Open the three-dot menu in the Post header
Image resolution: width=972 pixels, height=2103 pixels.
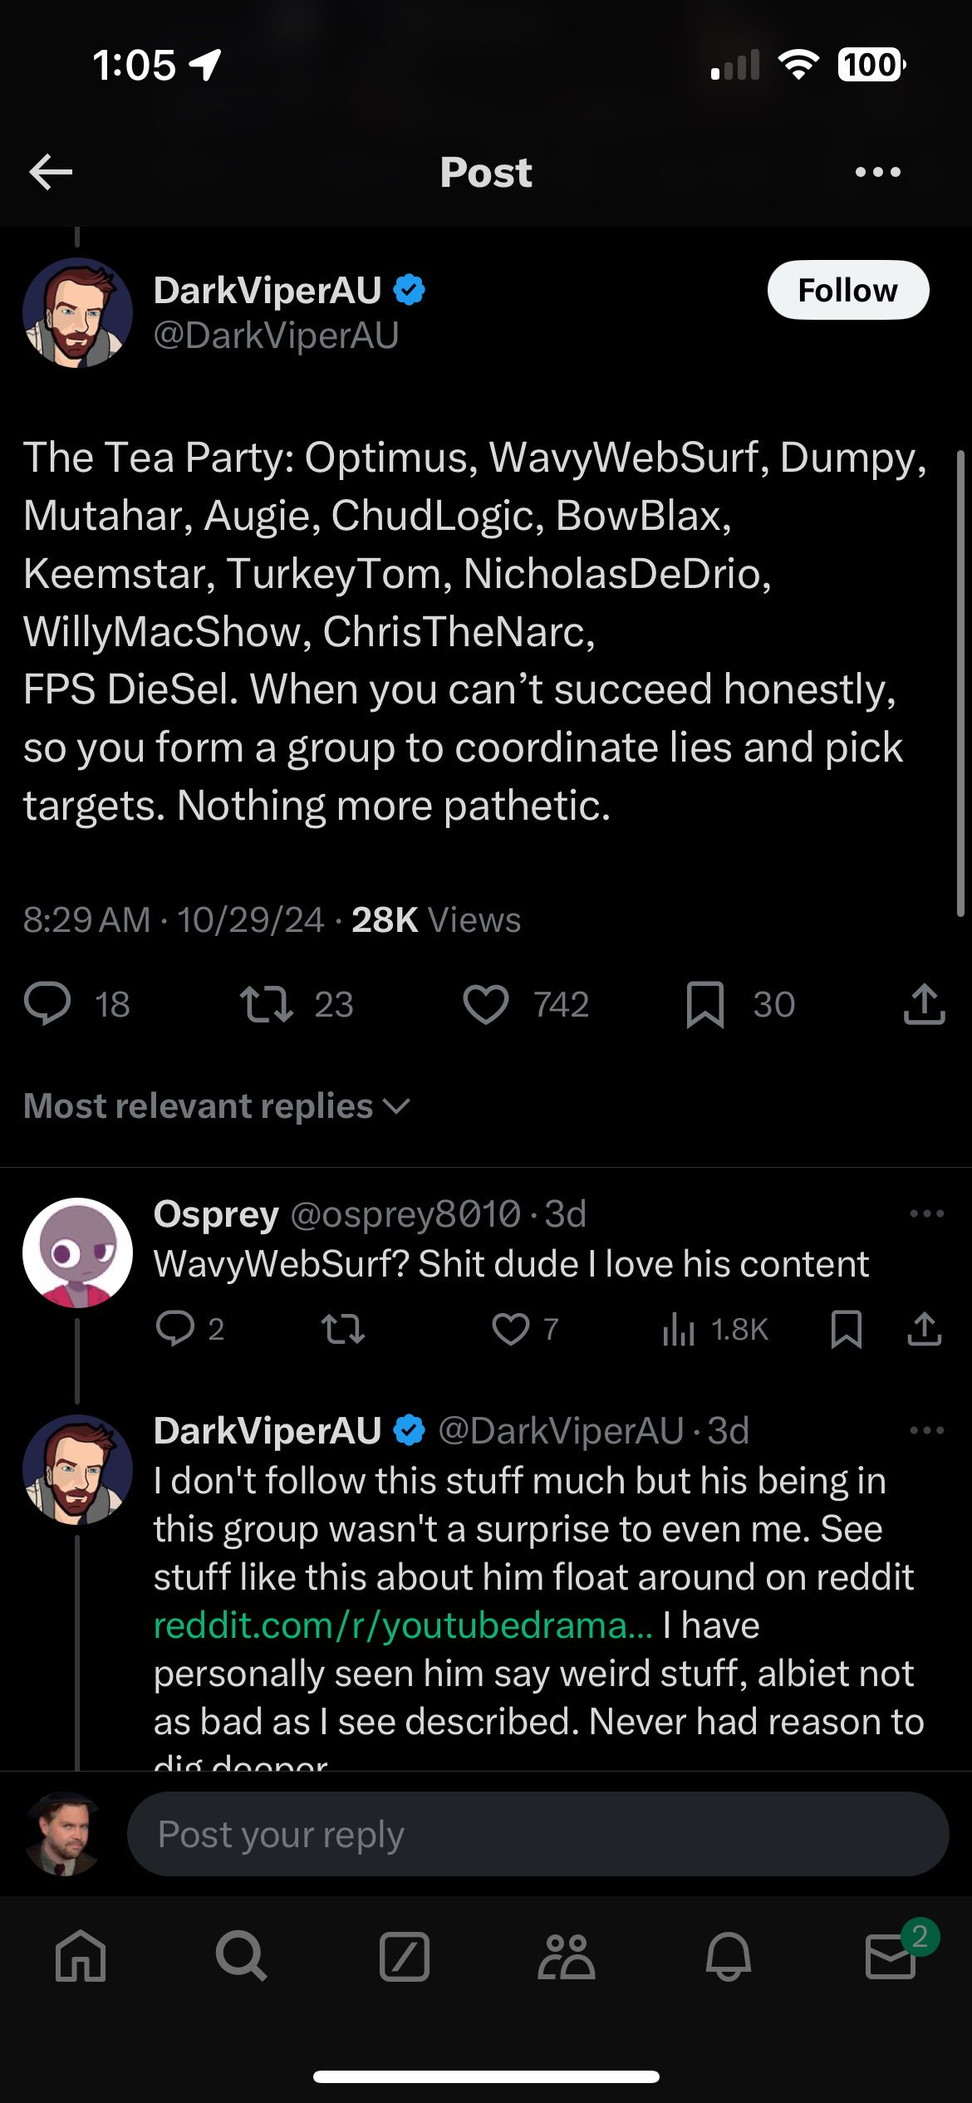click(877, 172)
